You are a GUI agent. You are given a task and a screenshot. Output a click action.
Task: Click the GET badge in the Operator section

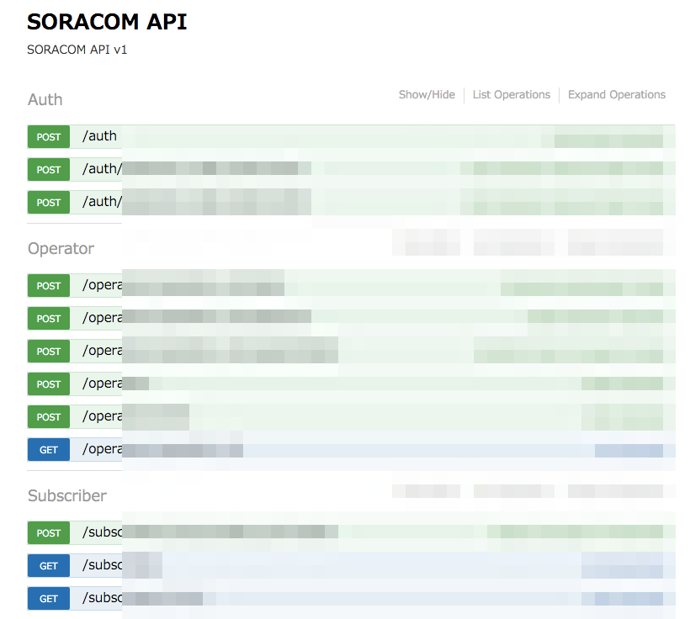click(48, 449)
